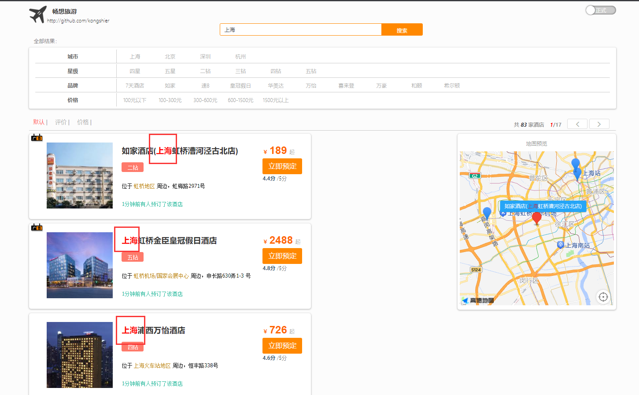The height and width of the screenshot is (395, 639).
Task: Click the previous page left arrow icon
Action: (577, 124)
